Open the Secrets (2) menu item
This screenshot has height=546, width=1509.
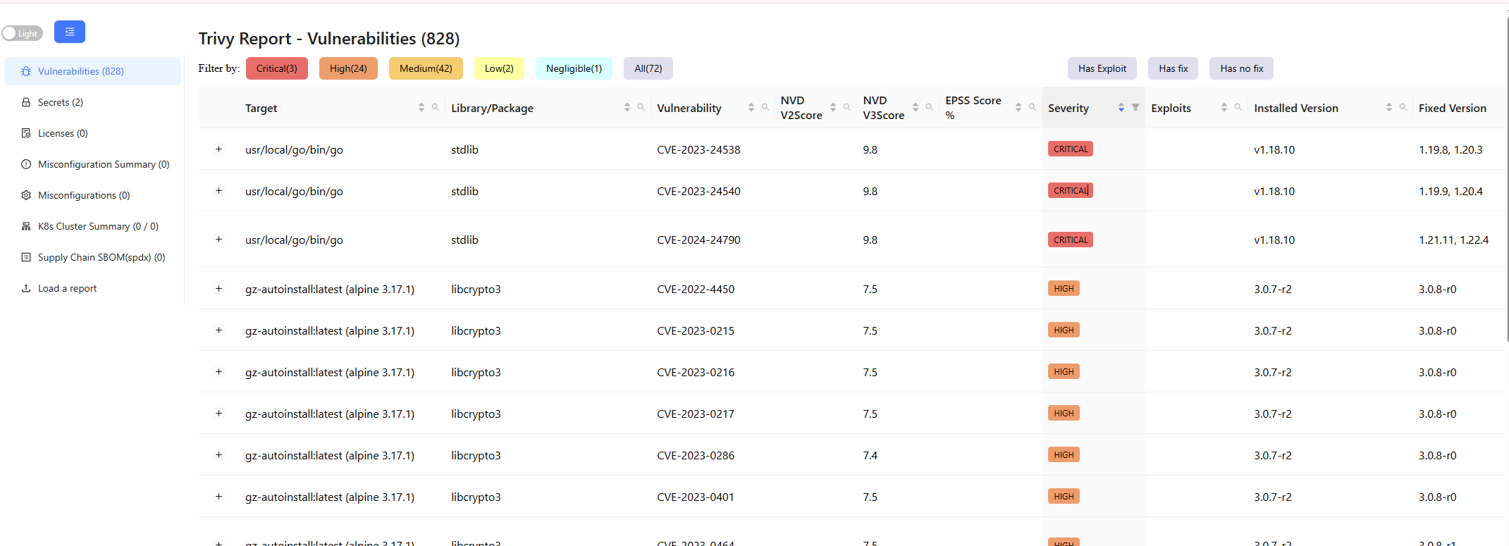coord(60,102)
